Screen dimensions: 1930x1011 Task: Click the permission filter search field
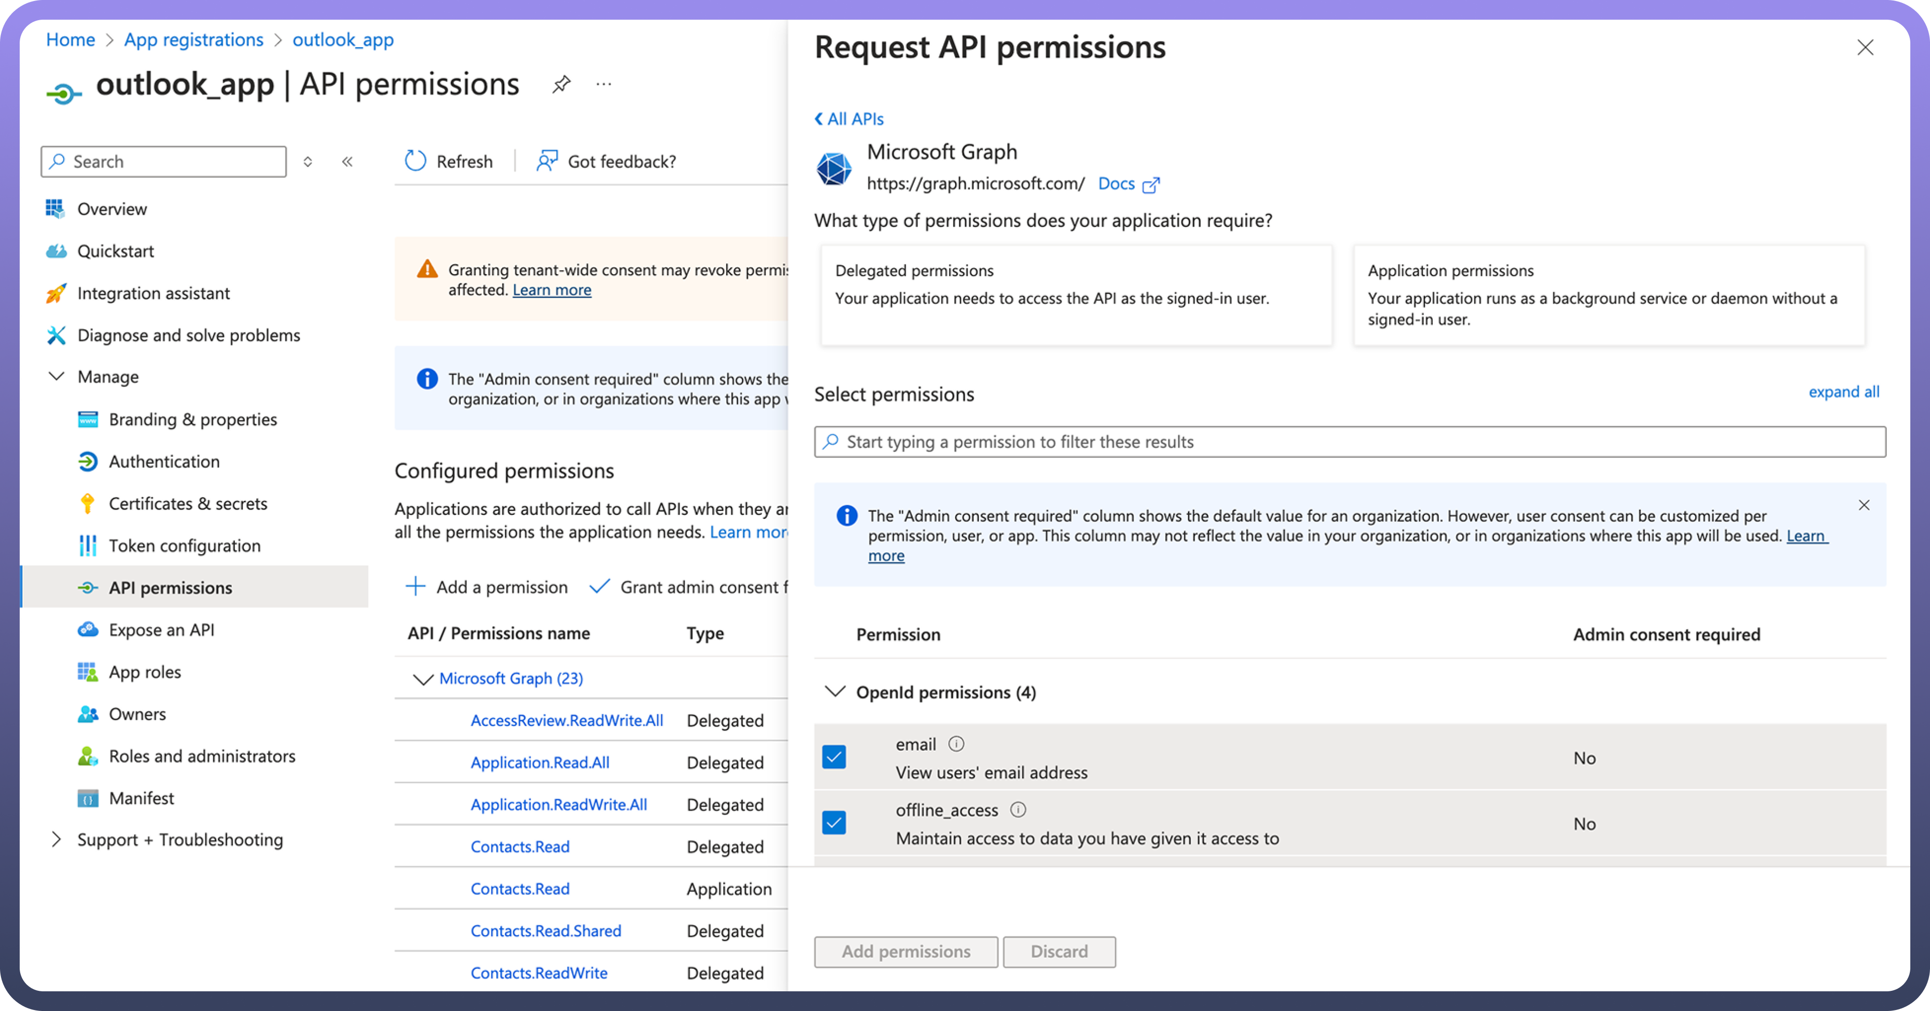(x=1349, y=442)
